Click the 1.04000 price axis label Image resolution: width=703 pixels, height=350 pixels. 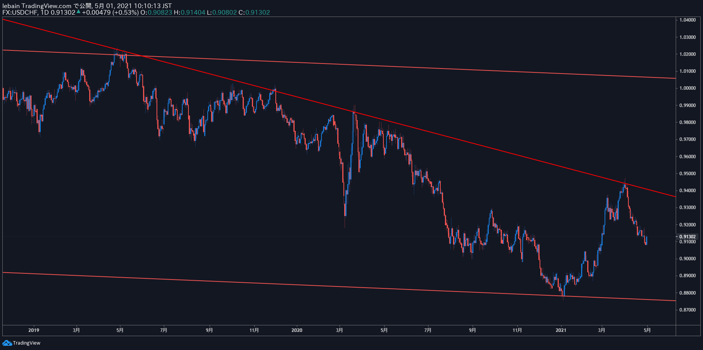click(688, 20)
